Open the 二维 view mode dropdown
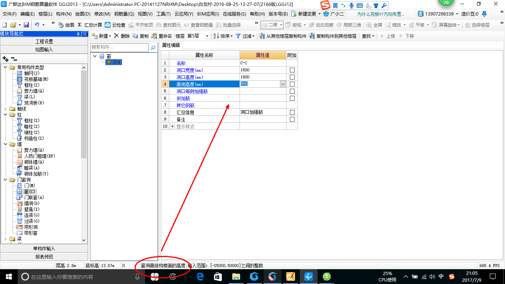The width and height of the screenshot is (505, 284). pyautogui.click(x=281, y=25)
